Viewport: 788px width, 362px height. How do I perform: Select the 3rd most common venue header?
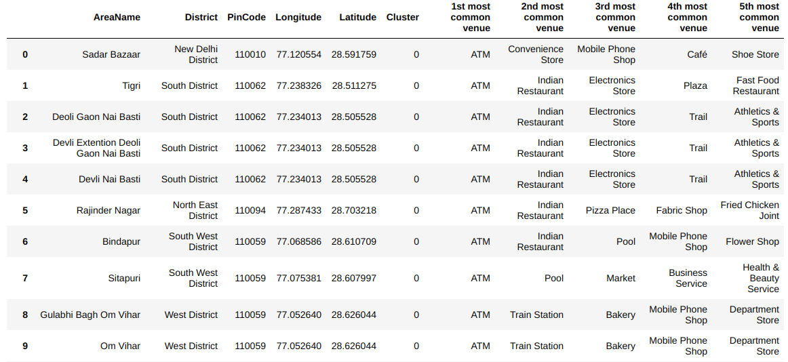point(615,17)
